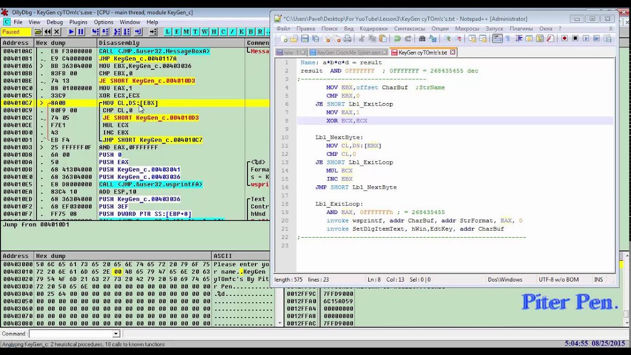This screenshot has height=355, width=631.
Task: Show Windows list with W button
Action: pyautogui.click(x=205, y=32)
